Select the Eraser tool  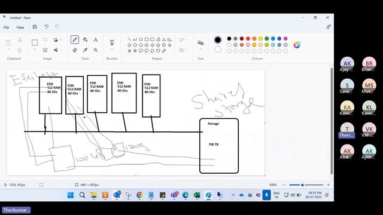pos(75,50)
